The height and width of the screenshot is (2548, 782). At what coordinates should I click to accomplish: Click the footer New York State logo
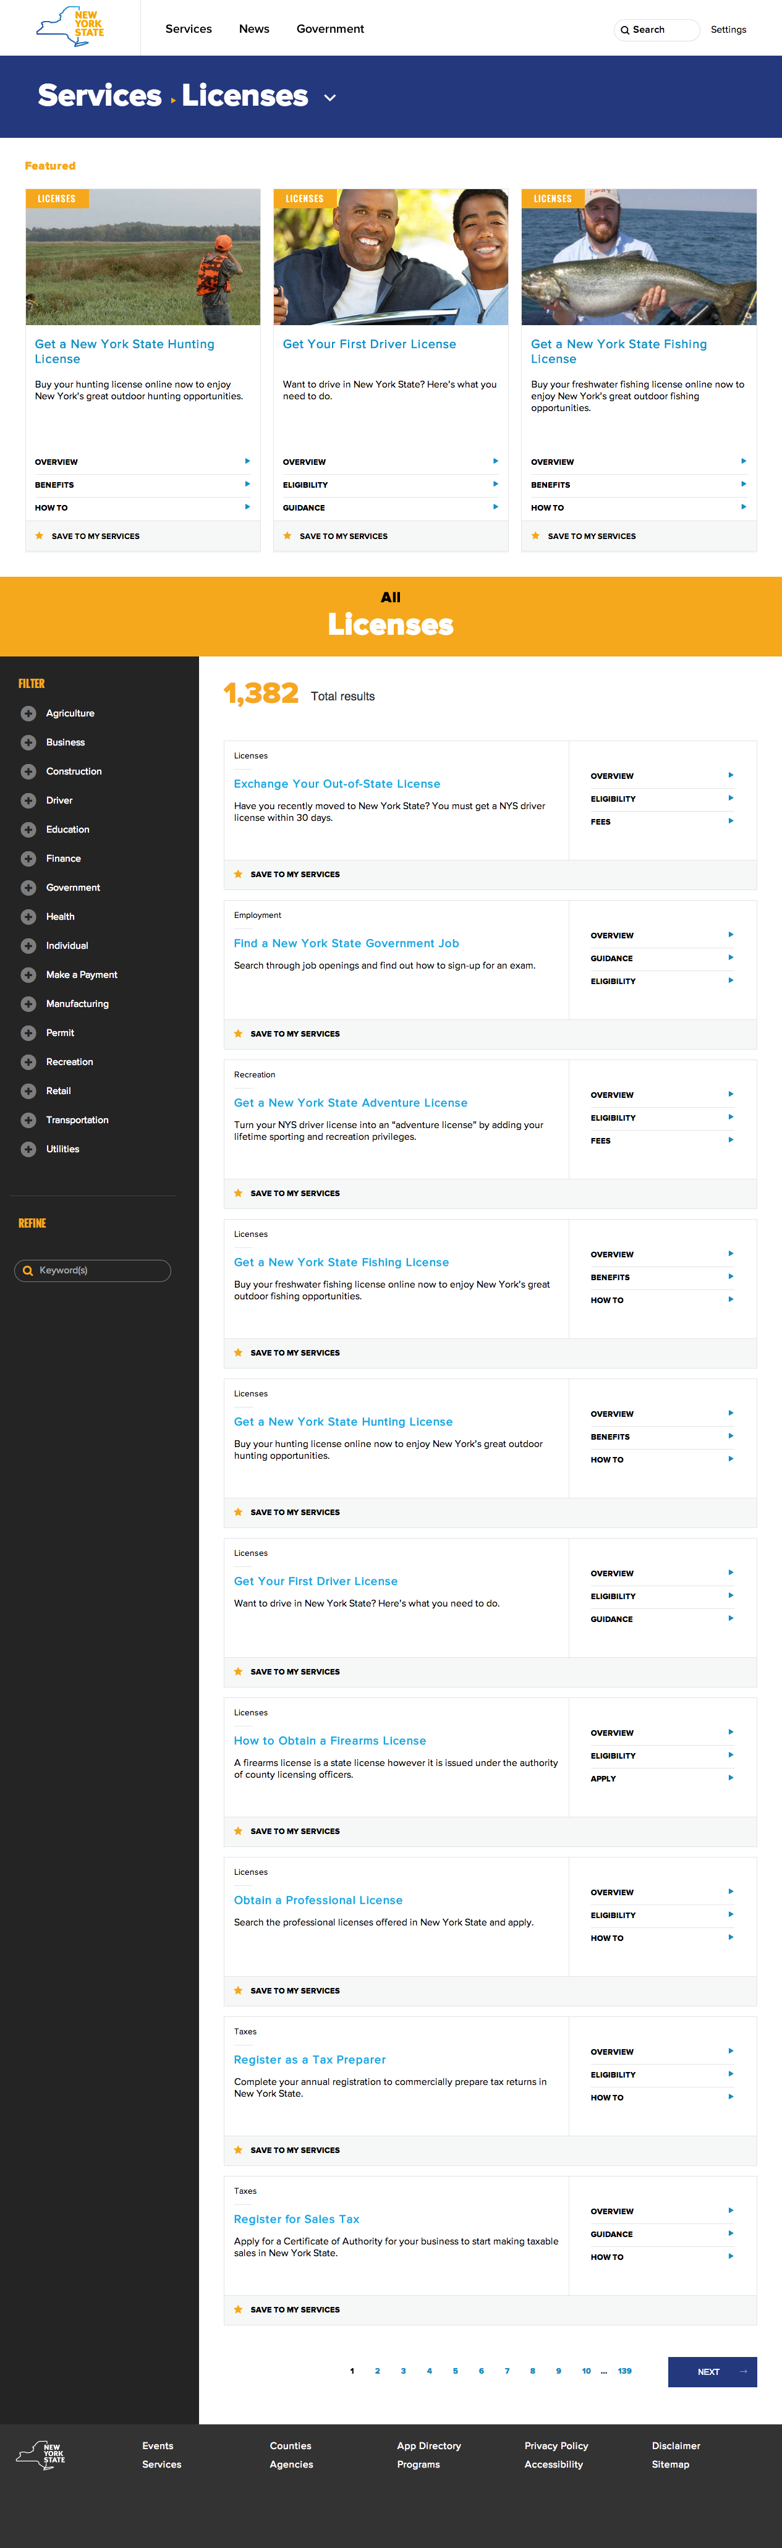[41, 2454]
